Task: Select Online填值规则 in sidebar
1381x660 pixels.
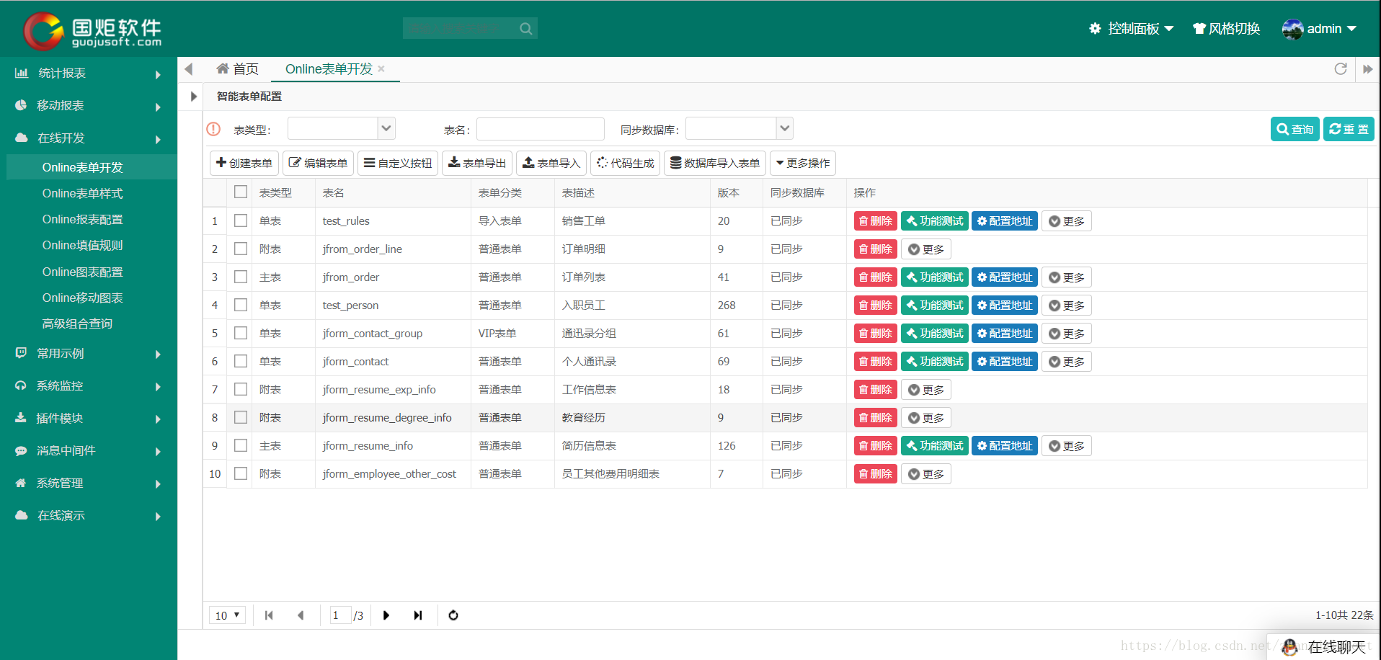Action: (x=82, y=245)
